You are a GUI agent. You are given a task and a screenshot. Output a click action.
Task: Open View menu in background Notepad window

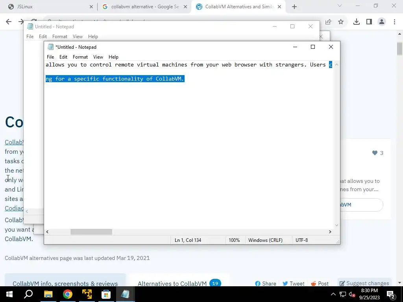pyautogui.click(x=78, y=37)
